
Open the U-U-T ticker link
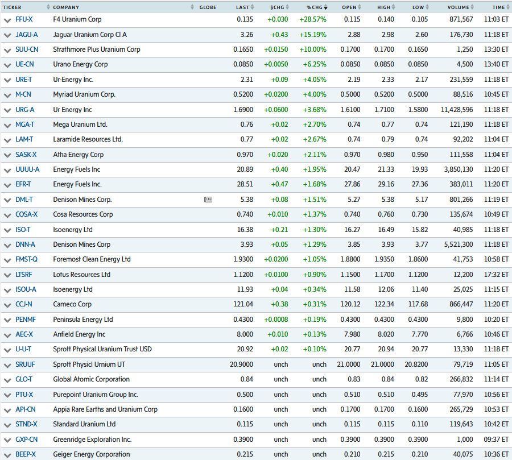click(x=23, y=349)
